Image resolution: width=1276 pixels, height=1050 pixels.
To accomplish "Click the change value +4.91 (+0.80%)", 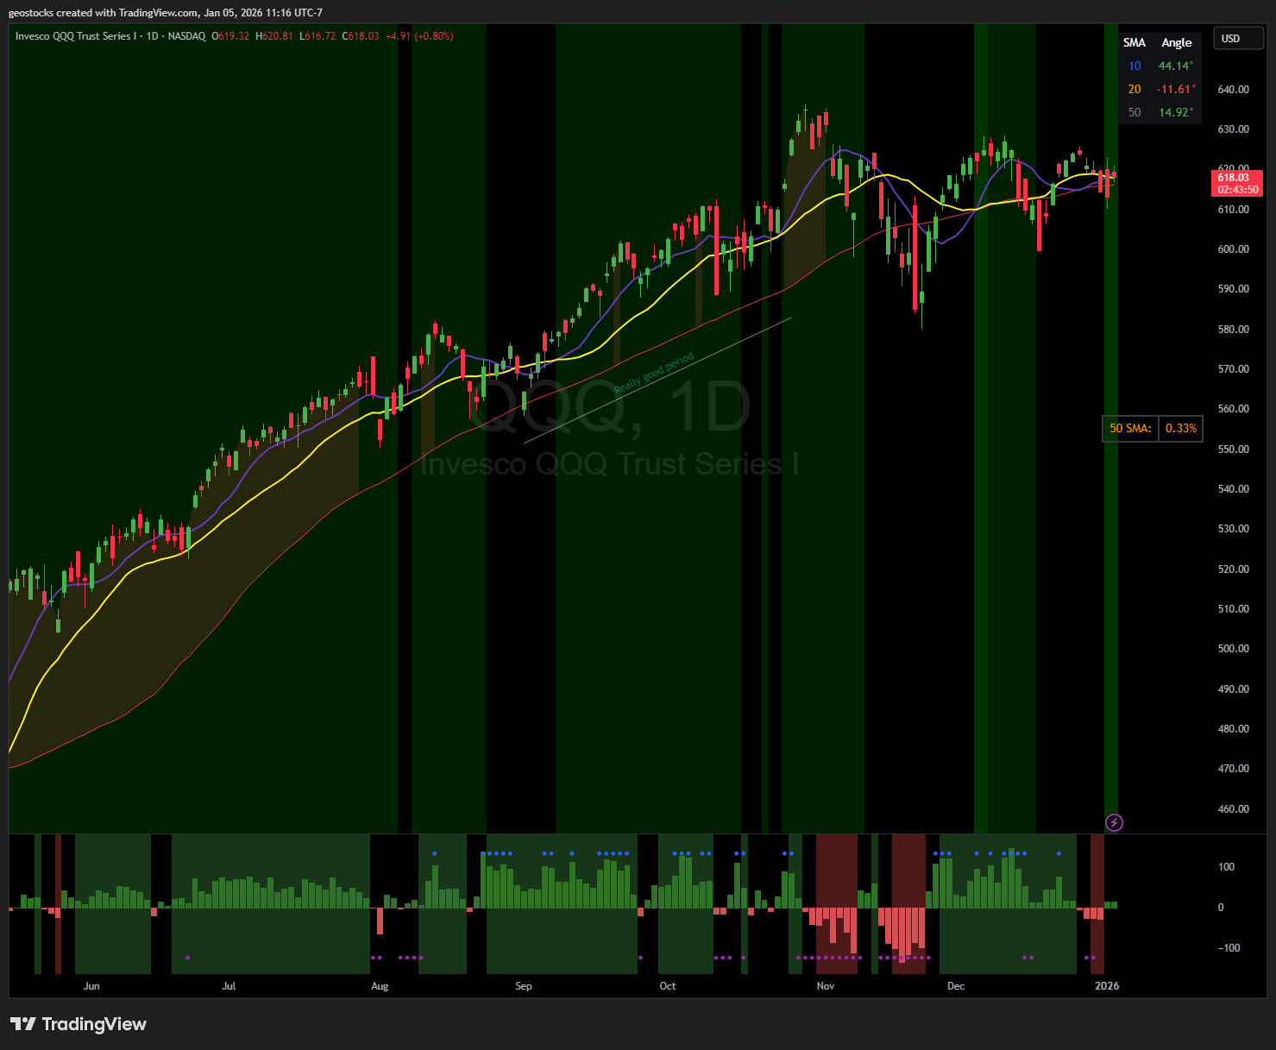I will (x=419, y=36).
